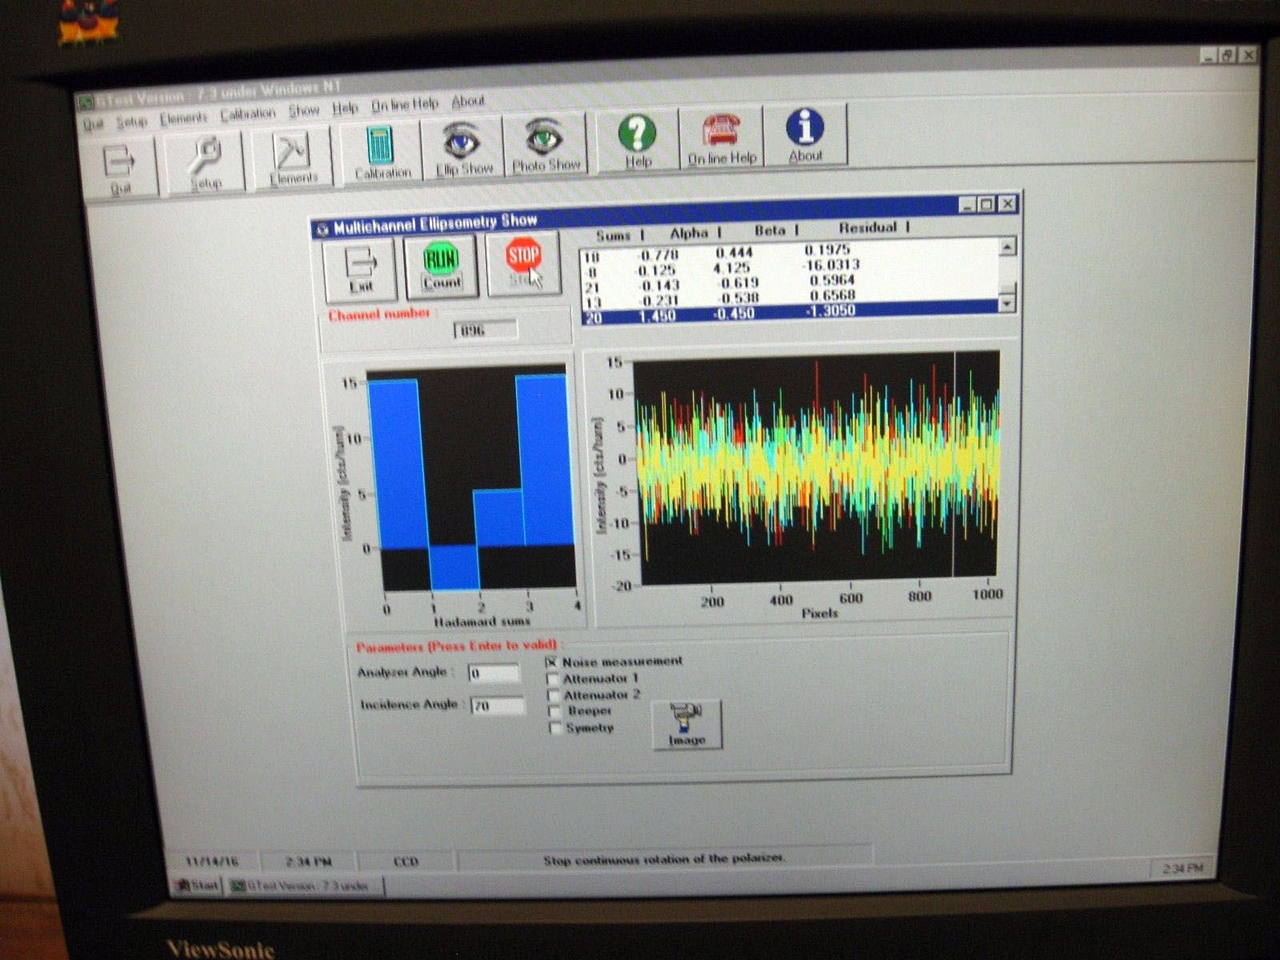Click the vertical marker line in pixel plot
This screenshot has width=1280, height=960.
954,465
